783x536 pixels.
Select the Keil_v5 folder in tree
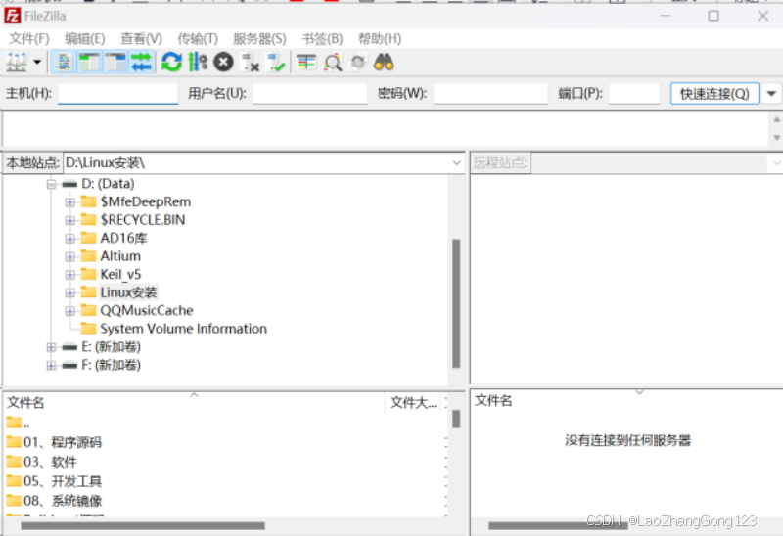coord(120,274)
